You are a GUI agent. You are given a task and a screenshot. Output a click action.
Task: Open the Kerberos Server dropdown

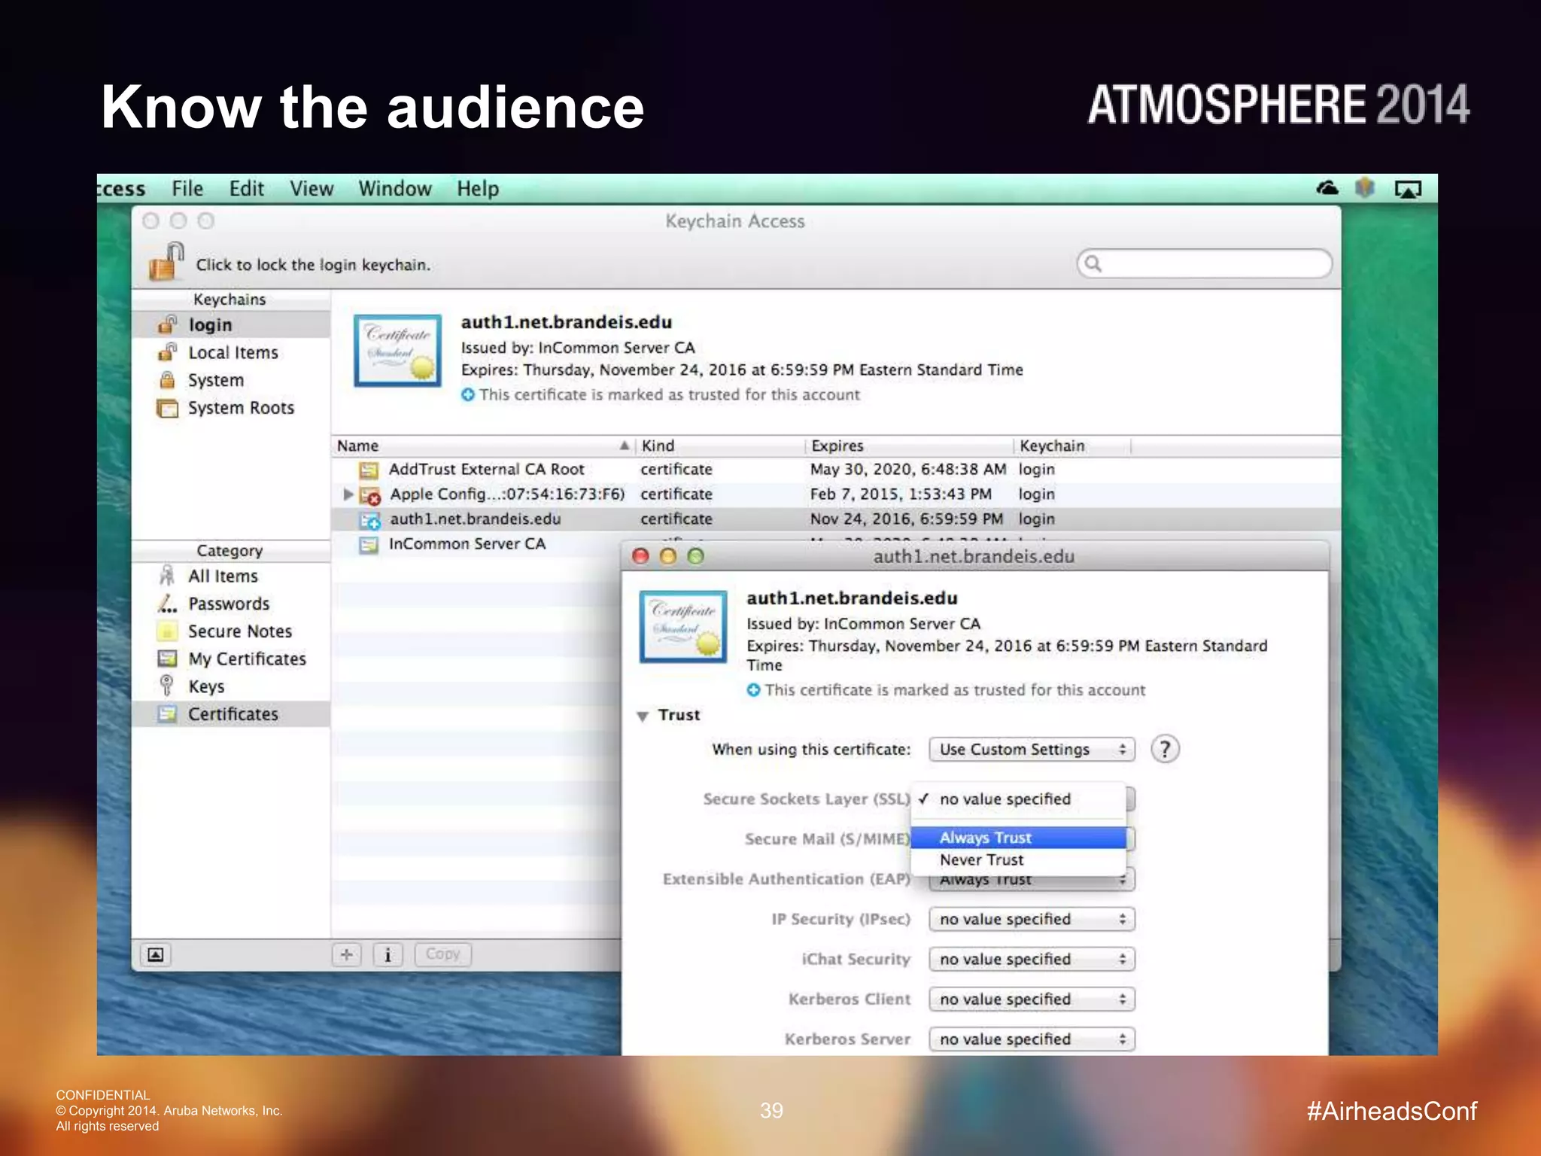(1032, 1039)
